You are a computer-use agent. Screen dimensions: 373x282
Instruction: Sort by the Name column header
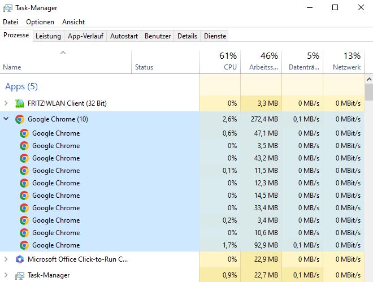(x=66, y=62)
